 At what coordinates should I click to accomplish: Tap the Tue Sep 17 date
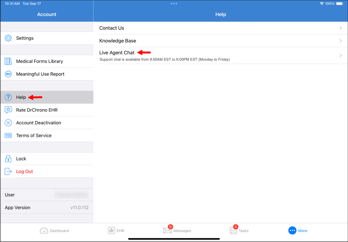pyautogui.click(x=32, y=3)
